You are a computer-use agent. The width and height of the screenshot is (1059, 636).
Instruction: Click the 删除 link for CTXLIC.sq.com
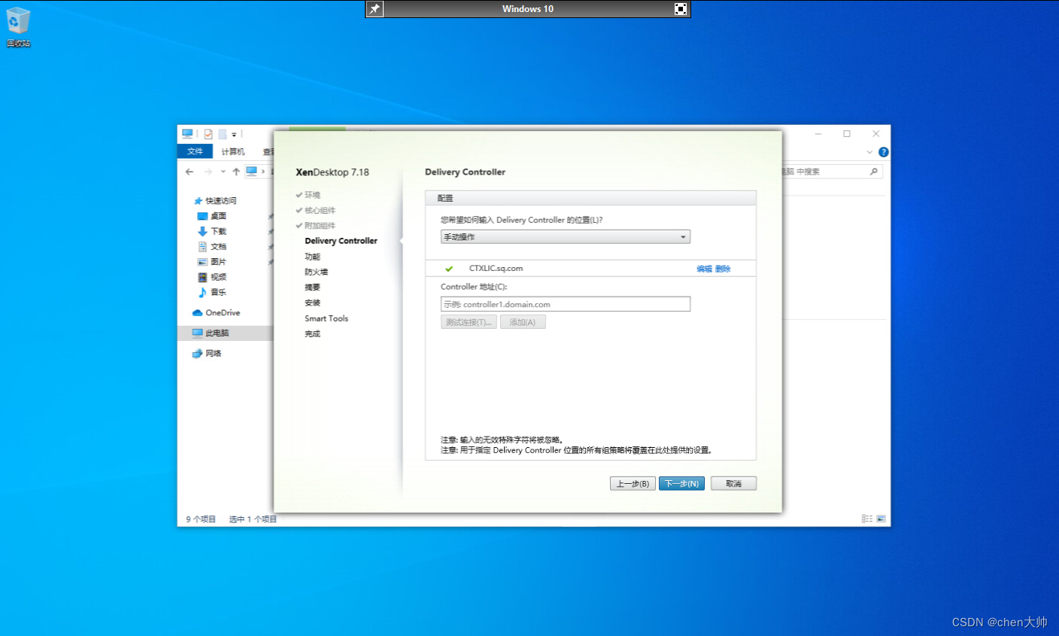[723, 269]
